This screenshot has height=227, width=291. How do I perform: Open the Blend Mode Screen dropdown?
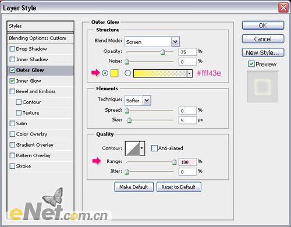(x=152, y=42)
